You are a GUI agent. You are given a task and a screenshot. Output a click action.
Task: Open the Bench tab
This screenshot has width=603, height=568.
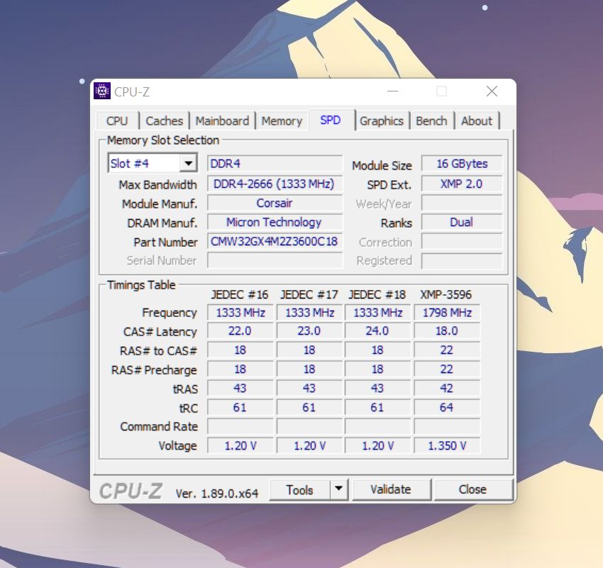pyautogui.click(x=431, y=121)
